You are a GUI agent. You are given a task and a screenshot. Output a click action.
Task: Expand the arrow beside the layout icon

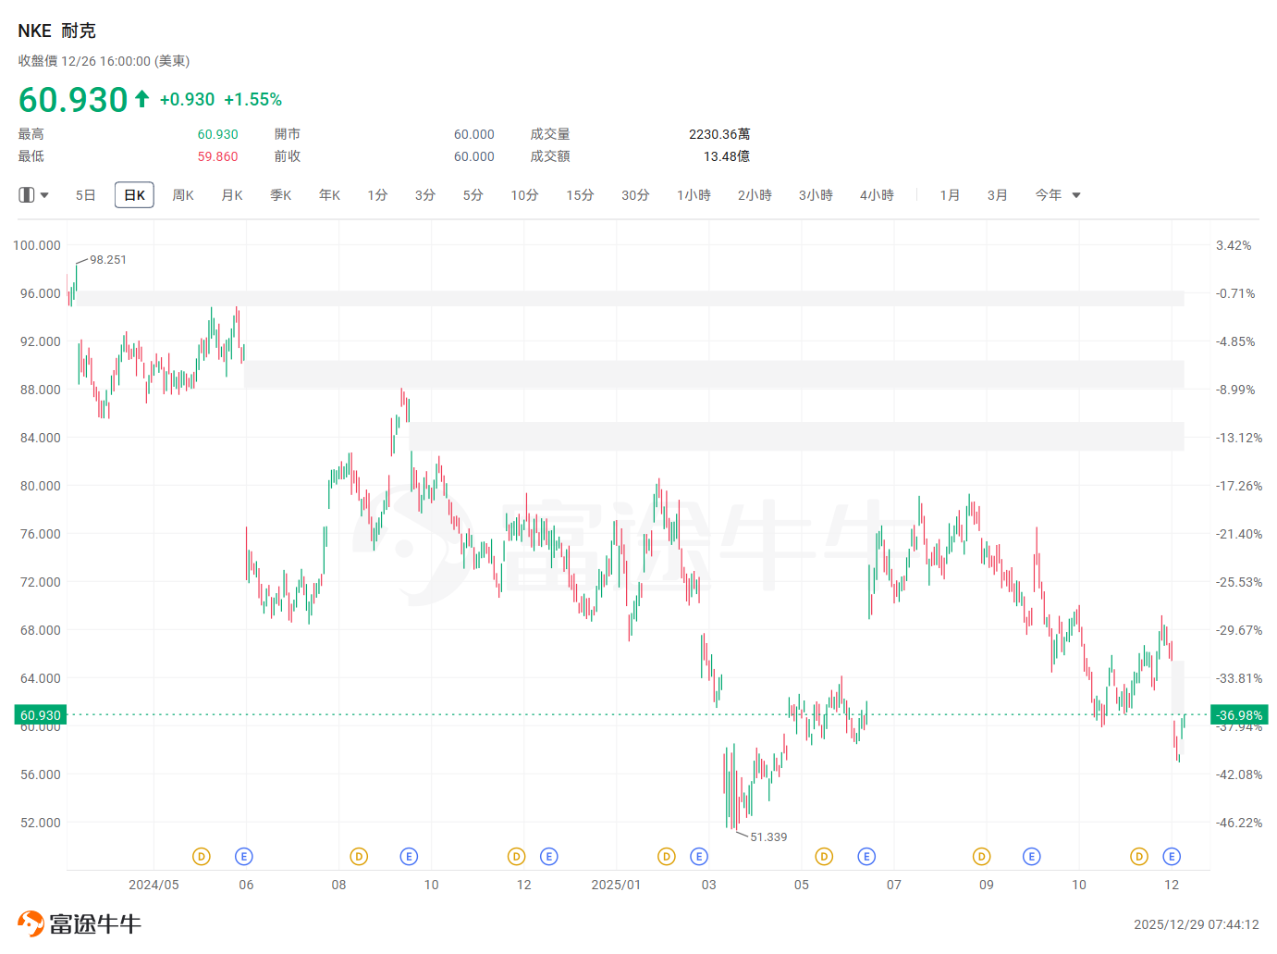coord(44,195)
